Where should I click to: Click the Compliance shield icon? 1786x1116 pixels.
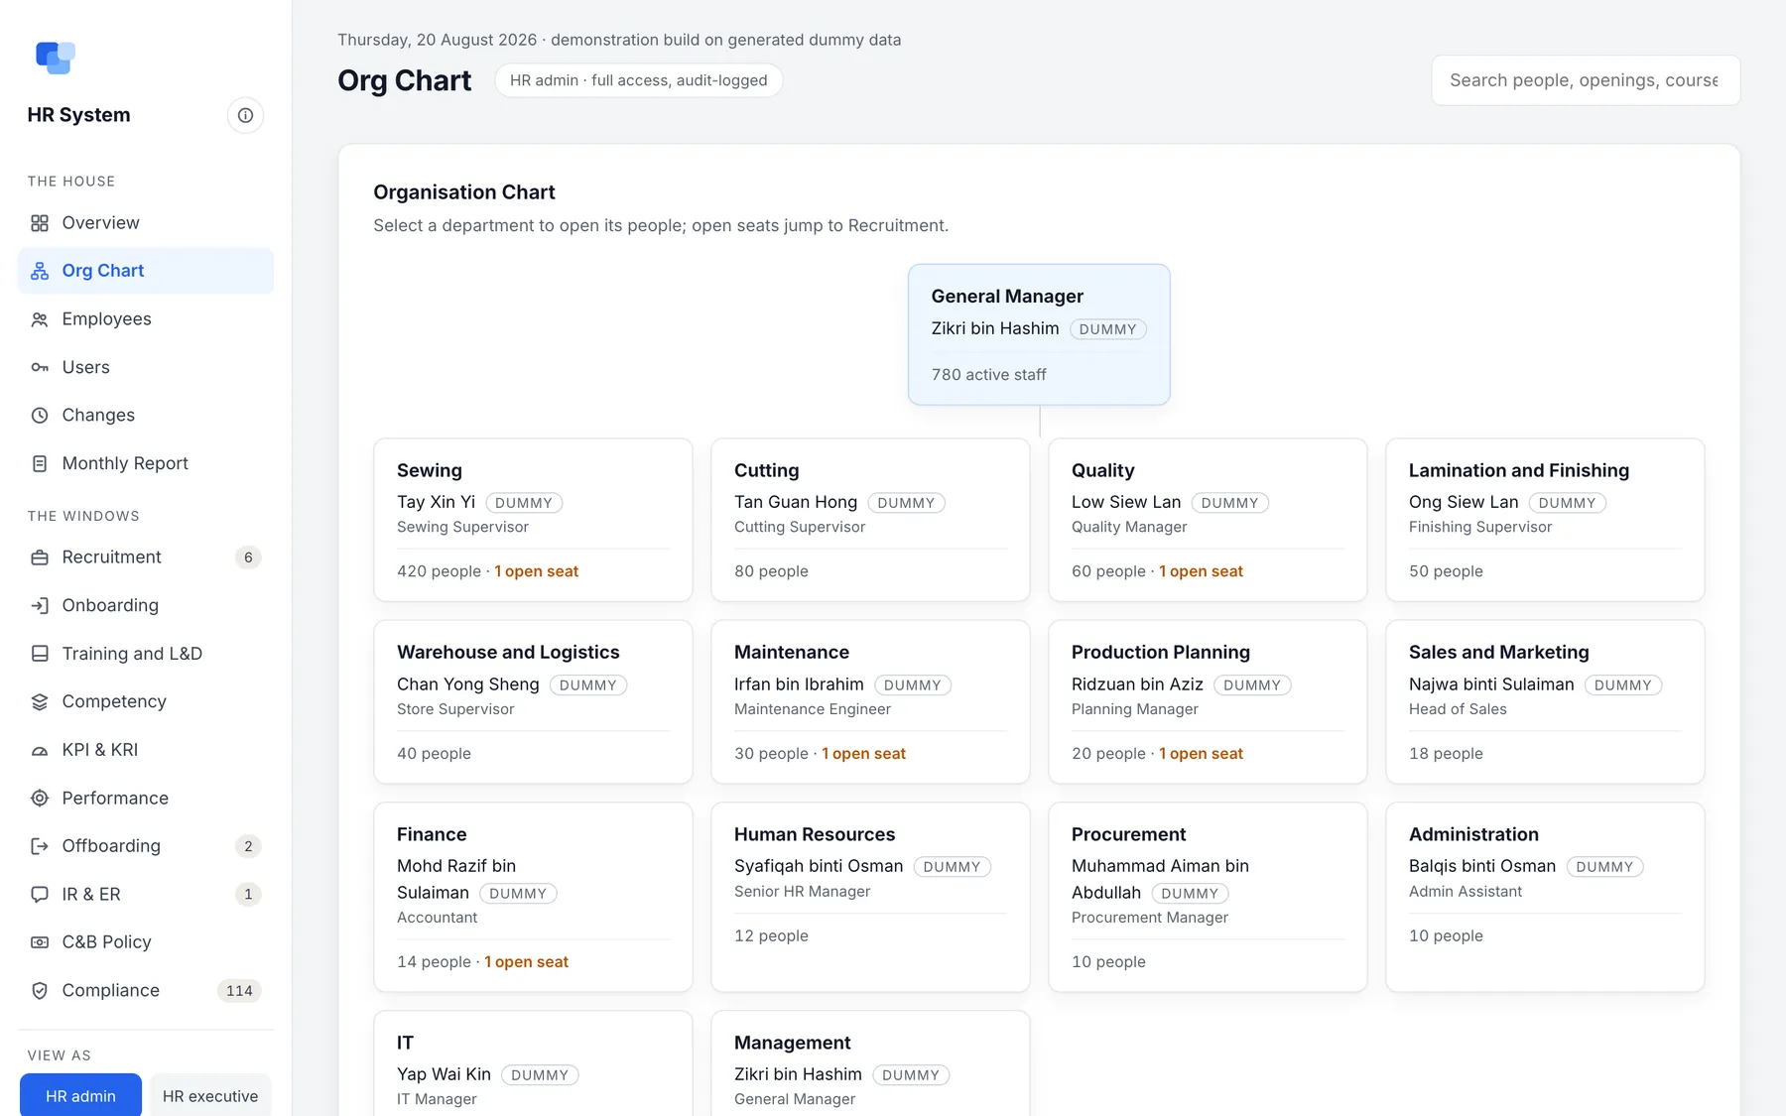click(x=40, y=990)
